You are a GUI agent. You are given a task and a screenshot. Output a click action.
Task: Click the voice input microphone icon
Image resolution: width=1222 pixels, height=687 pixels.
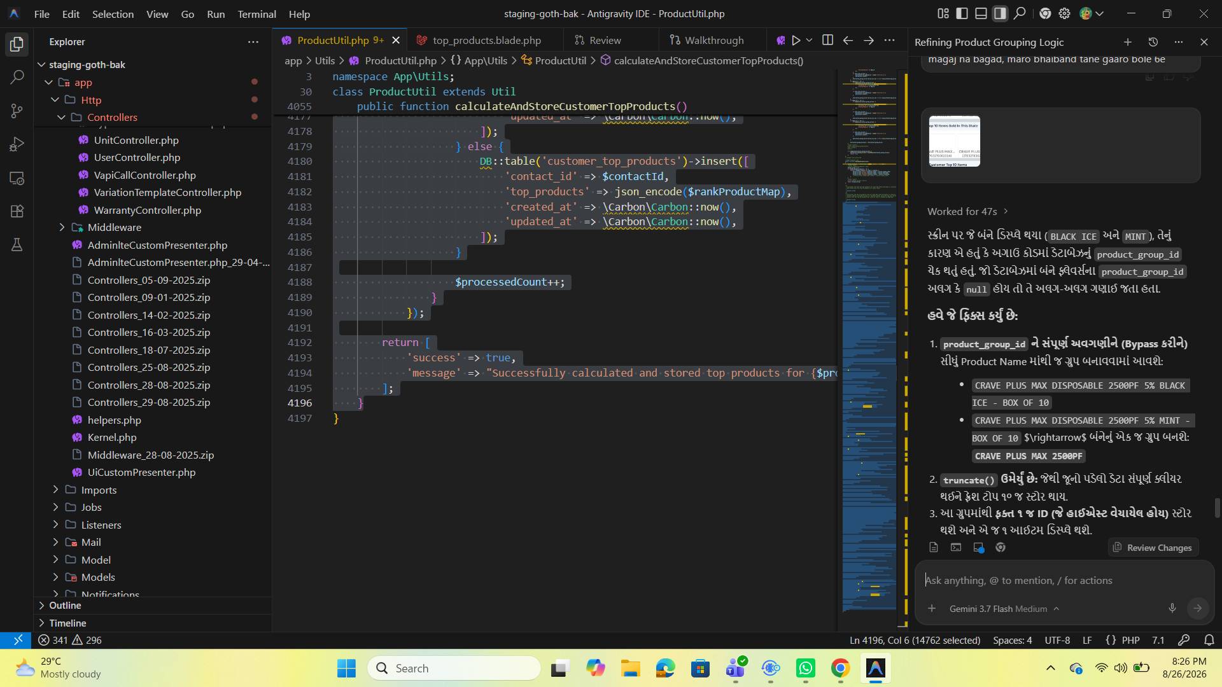click(x=1172, y=608)
